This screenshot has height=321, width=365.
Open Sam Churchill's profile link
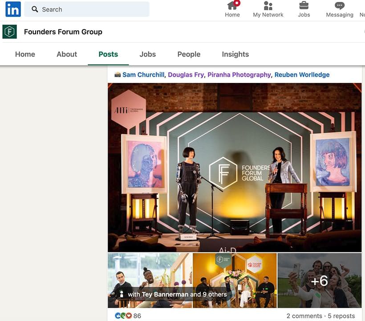pos(143,74)
